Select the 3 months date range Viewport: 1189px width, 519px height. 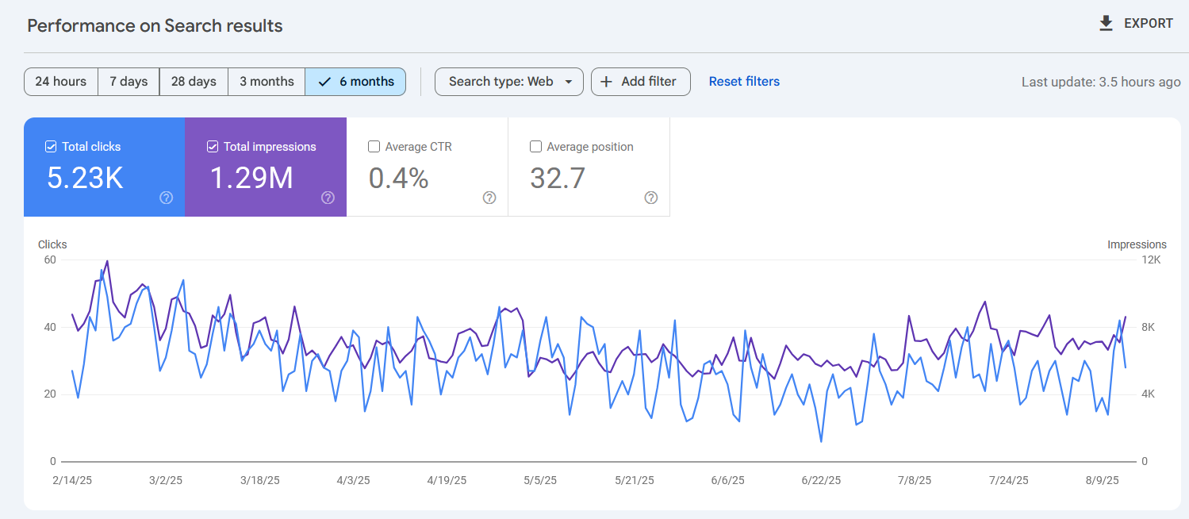point(267,82)
